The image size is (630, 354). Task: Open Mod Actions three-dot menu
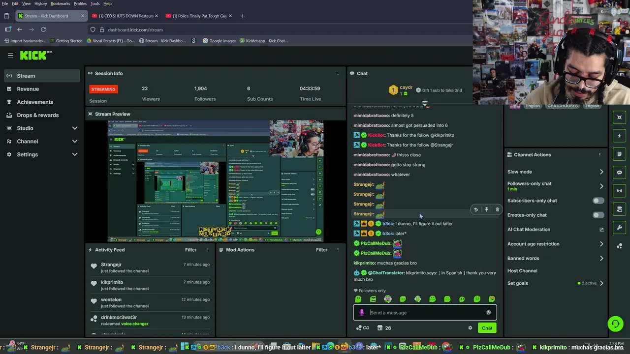point(338,250)
